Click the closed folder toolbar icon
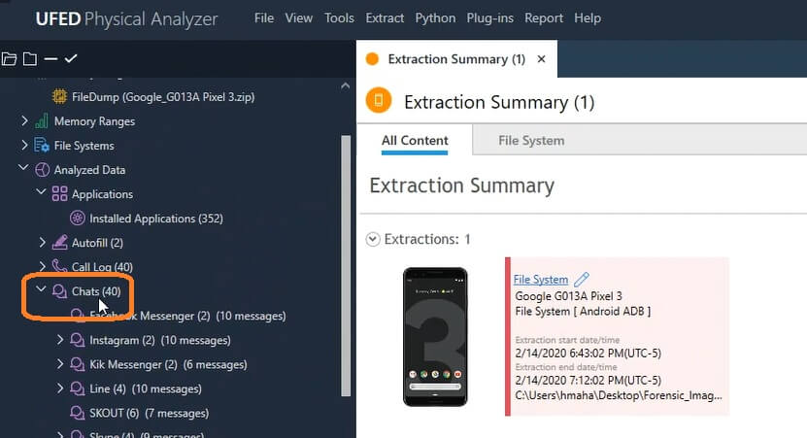 click(x=30, y=58)
